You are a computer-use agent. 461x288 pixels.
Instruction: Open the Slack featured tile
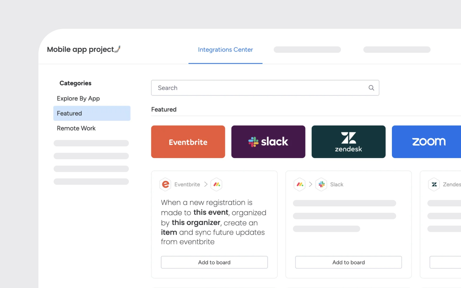(x=268, y=142)
